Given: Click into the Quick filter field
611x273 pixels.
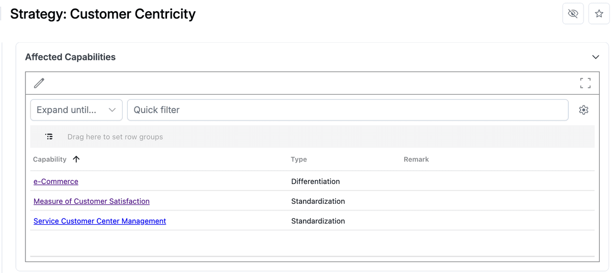Looking at the screenshot, I should point(348,110).
